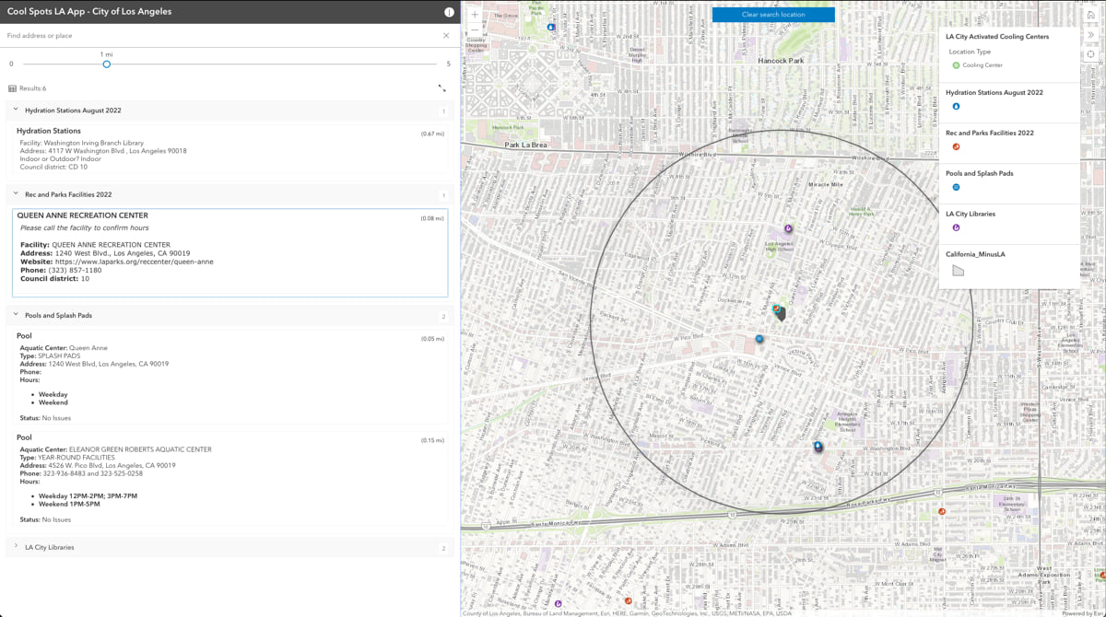Click the dark search location pin on map
Viewport: 1106px width, 617px height.
pyautogui.click(x=781, y=314)
